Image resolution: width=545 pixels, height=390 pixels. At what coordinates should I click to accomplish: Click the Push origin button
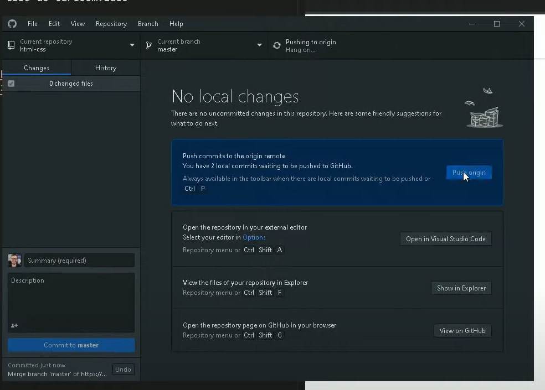click(x=469, y=173)
